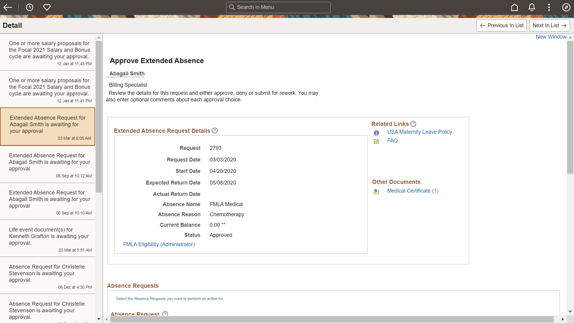
Task: Select the FAQ link under Related Links
Action: click(x=392, y=140)
